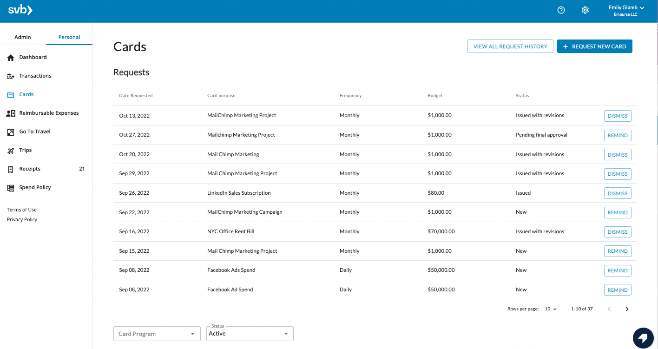
Task: Click Card purpose column header
Action: point(221,96)
